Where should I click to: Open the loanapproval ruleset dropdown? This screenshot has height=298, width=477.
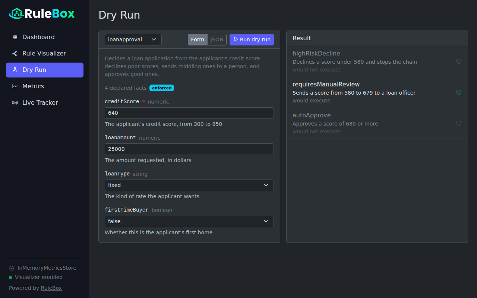pos(133,39)
